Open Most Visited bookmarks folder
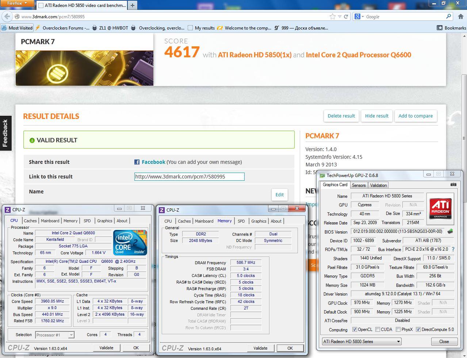The image size is (467, 358). pyautogui.click(x=17, y=28)
